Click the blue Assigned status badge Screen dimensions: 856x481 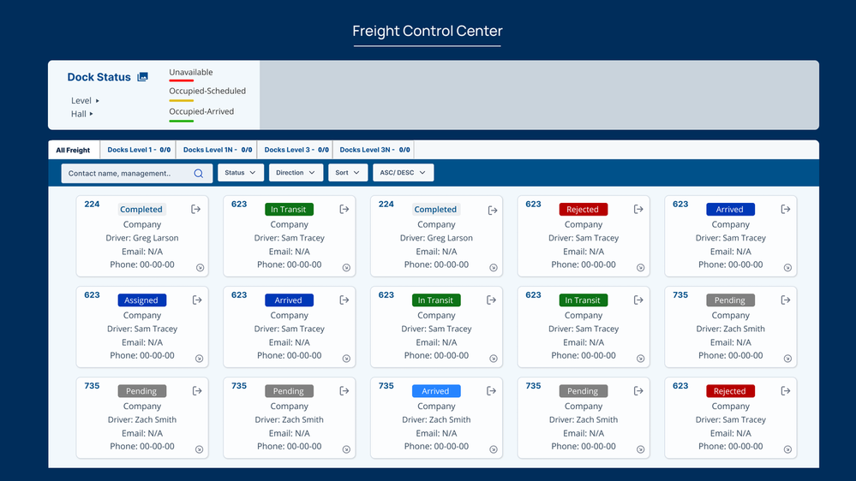tap(141, 300)
